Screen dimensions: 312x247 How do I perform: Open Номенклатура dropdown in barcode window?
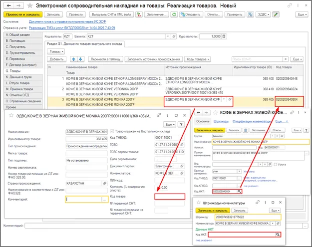pyautogui.click(x=273, y=224)
